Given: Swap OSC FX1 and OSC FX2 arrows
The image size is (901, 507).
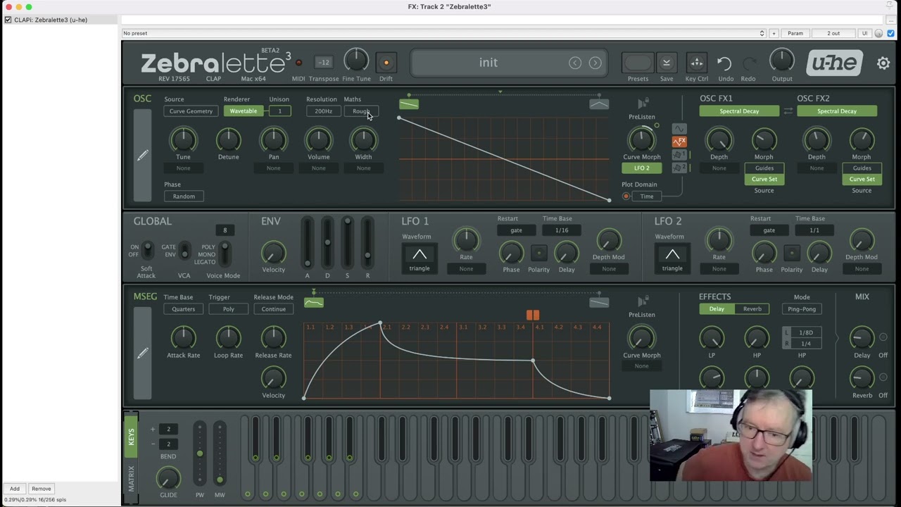Looking at the screenshot, I should tap(788, 111).
